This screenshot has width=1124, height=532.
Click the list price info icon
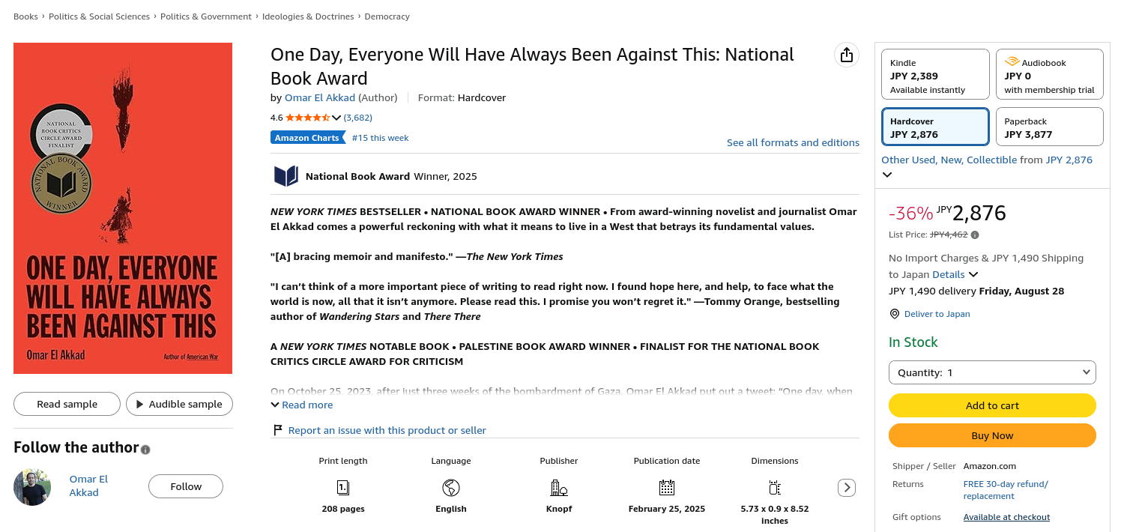pyautogui.click(x=975, y=235)
